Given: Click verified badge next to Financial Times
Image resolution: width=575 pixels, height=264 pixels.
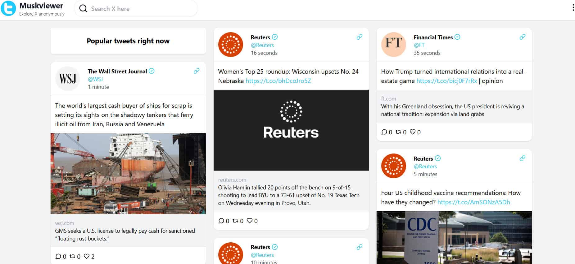Looking at the screenshot, I should [457, 37].
